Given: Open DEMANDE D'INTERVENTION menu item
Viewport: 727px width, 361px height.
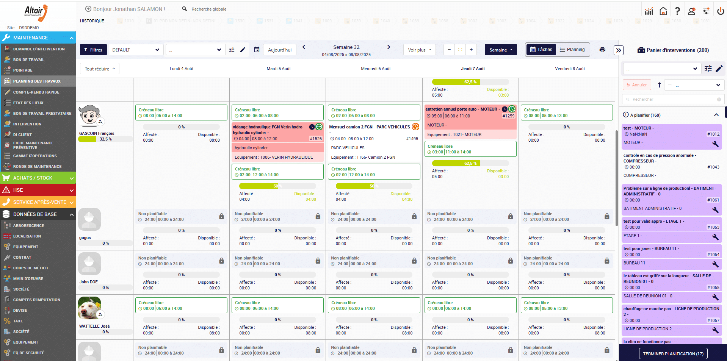Looking at the screenshot, I should coord(38,49).
